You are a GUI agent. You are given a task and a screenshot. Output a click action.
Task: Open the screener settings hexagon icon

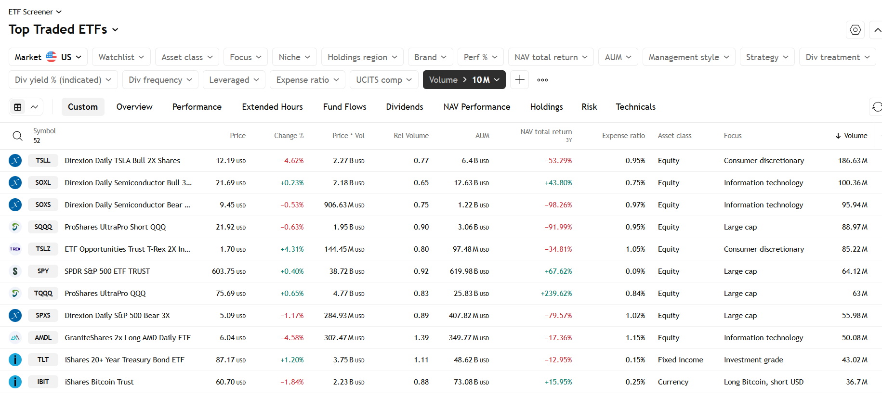tap(855, 30)
